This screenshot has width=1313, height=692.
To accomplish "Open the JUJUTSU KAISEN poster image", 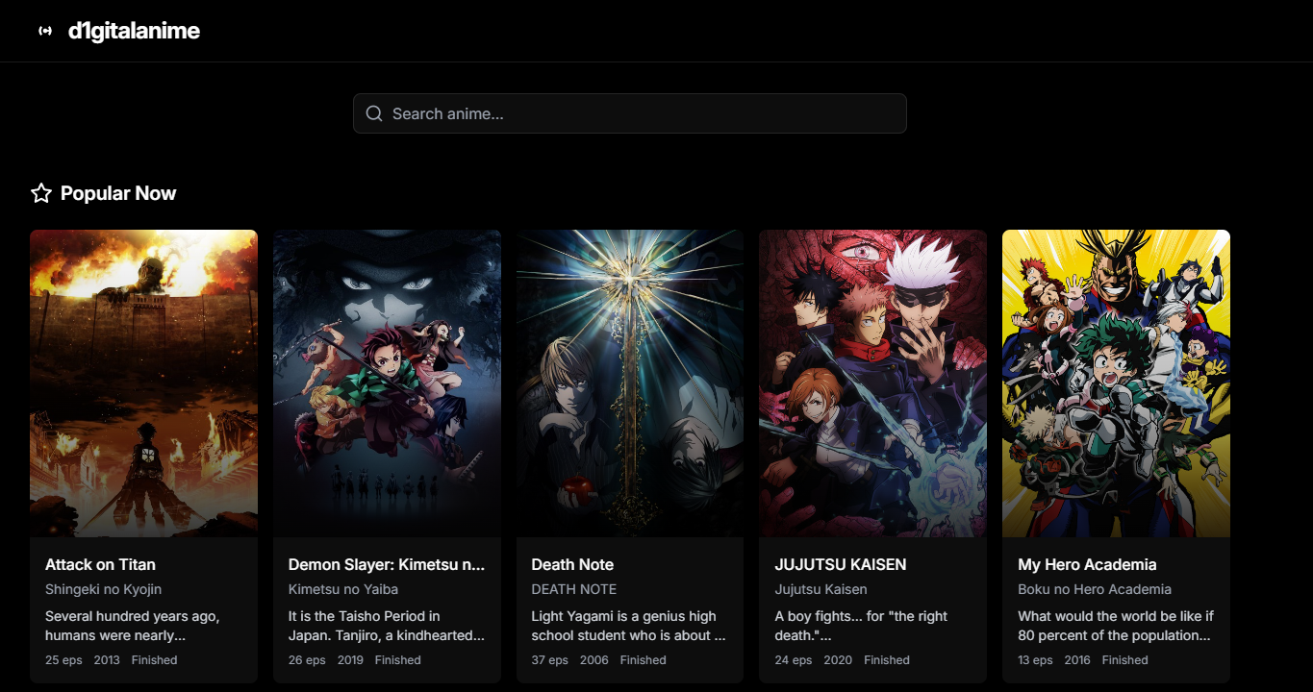I will (872, 383).
